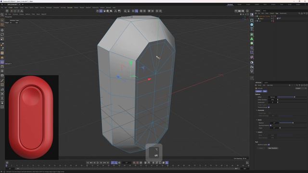
Task: Adjust the Rotation slider handle
Action: pos(293,123)
